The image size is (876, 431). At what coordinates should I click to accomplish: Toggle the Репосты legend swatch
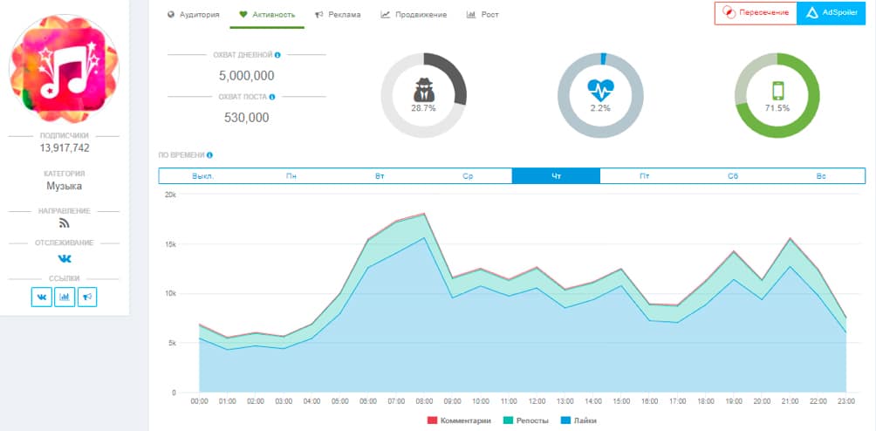pyautogui.click(x=510, y=421)
